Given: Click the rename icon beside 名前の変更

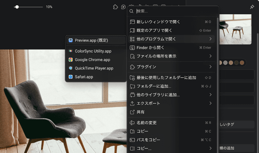Looking at the screenshot, I should click(x=132, y=123).
